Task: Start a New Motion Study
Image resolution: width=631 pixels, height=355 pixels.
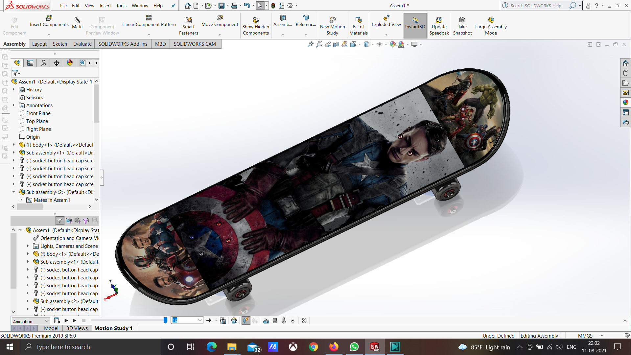Action: tap(332, 25)
